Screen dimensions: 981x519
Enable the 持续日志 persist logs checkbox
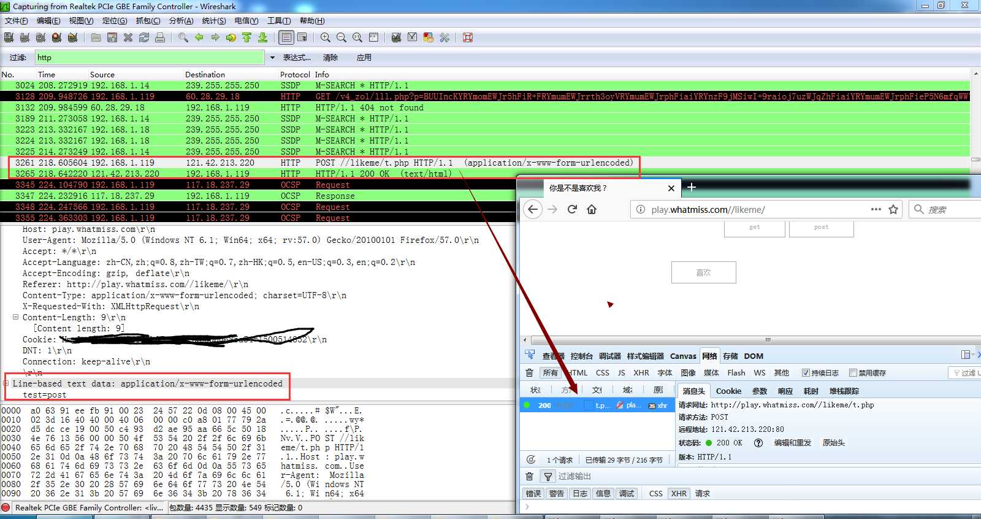[x=806, y=372]
